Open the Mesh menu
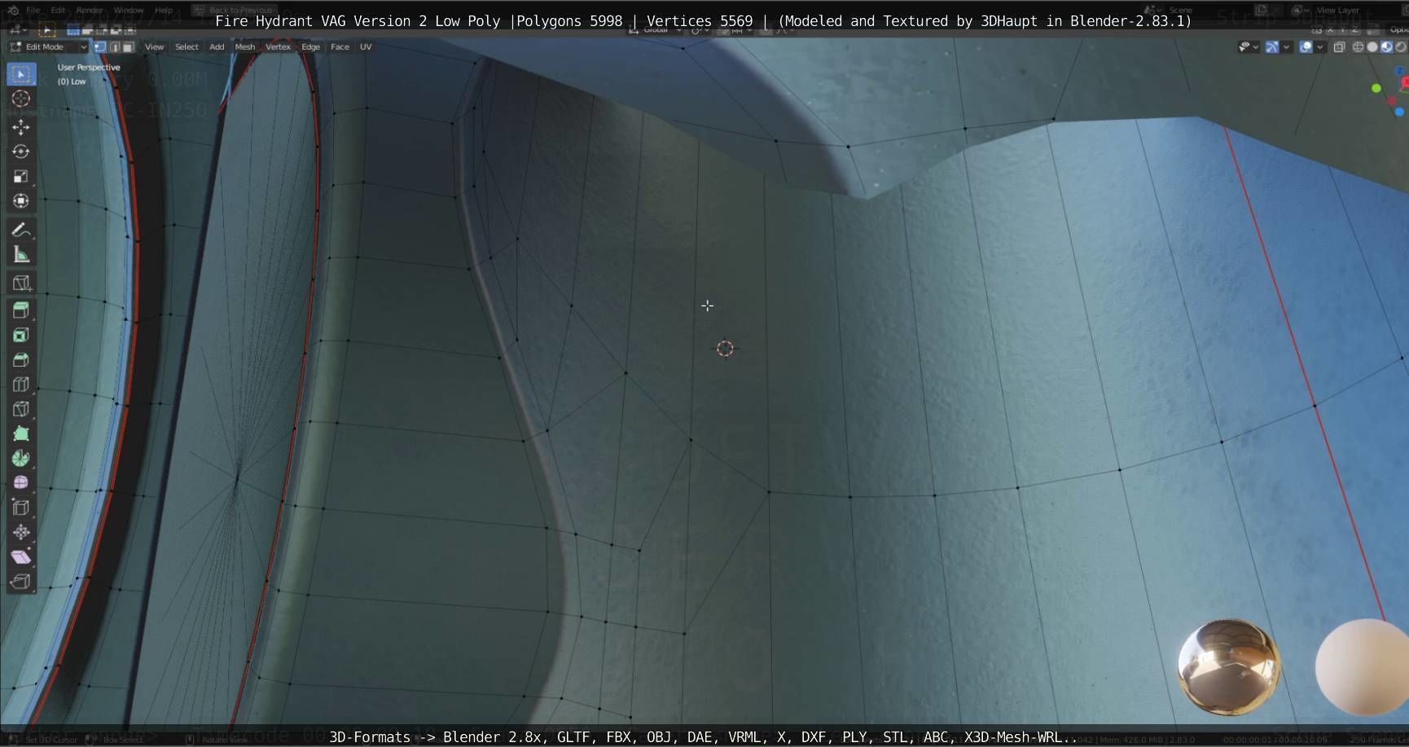 tap(245, 47)
